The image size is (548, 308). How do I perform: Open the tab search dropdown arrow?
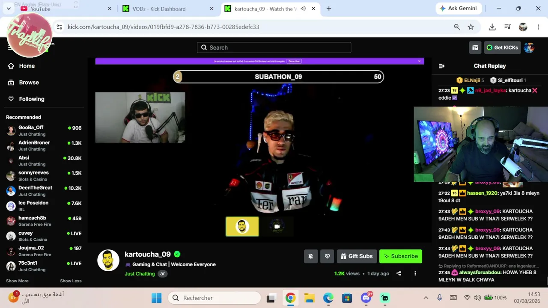tap(9, 9)
